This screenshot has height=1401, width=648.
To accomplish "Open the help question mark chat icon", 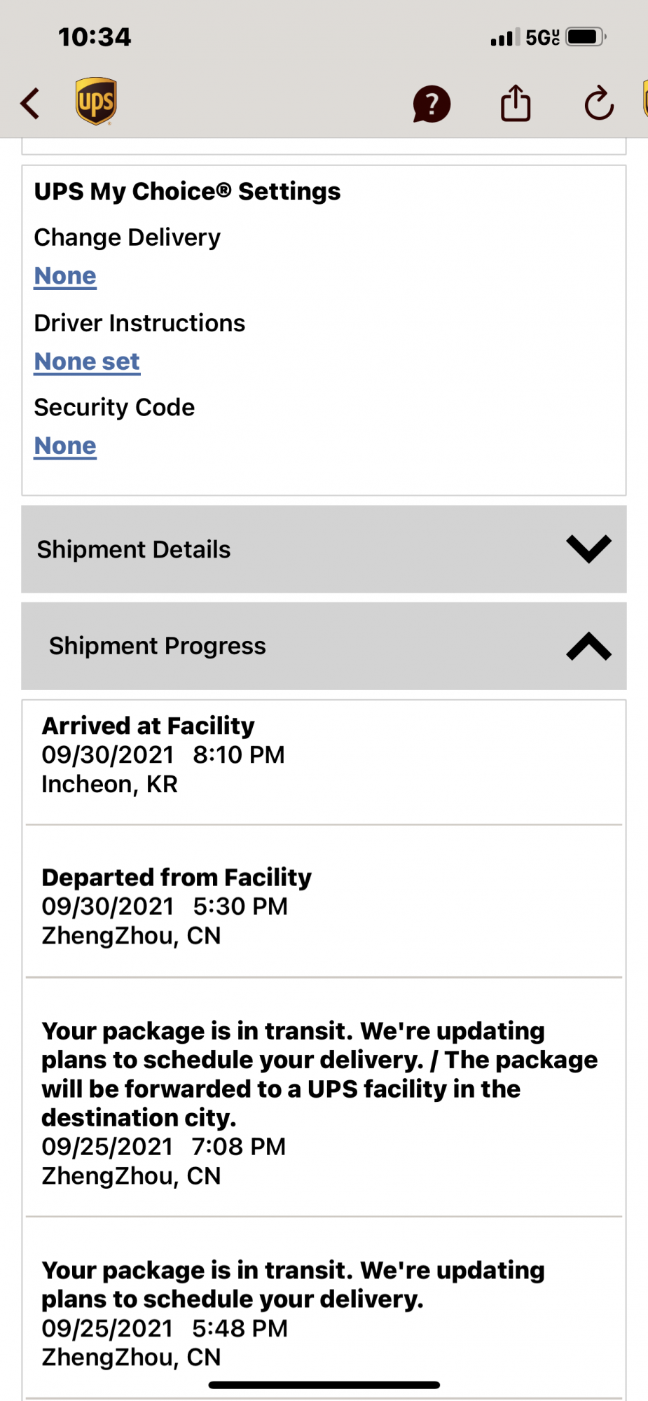I will click(x=432, y=104).
